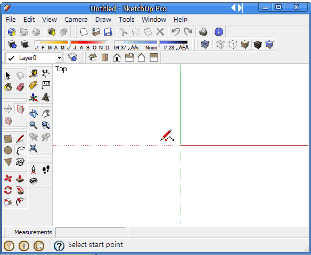This screenshot has height=255, width=311.
Task: Toggle shadows display on or off
Action: (x=24, y=44)
